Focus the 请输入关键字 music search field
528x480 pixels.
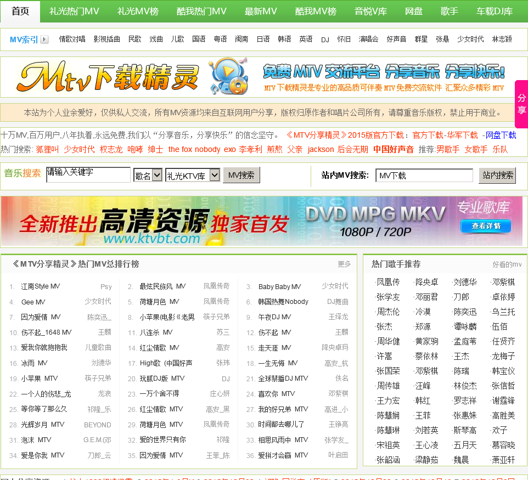[x=88, y=174]
